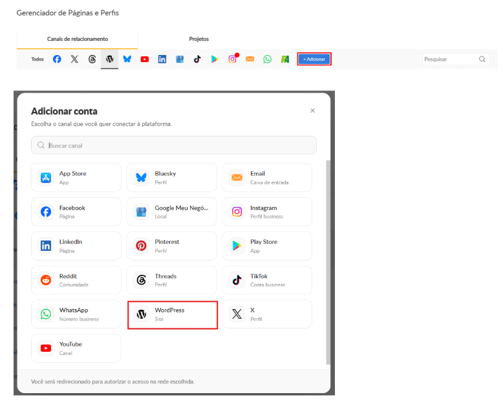Choose the YouTube Canal channel card
Viewport: 503px width, 408px height.
click(76, 348)
